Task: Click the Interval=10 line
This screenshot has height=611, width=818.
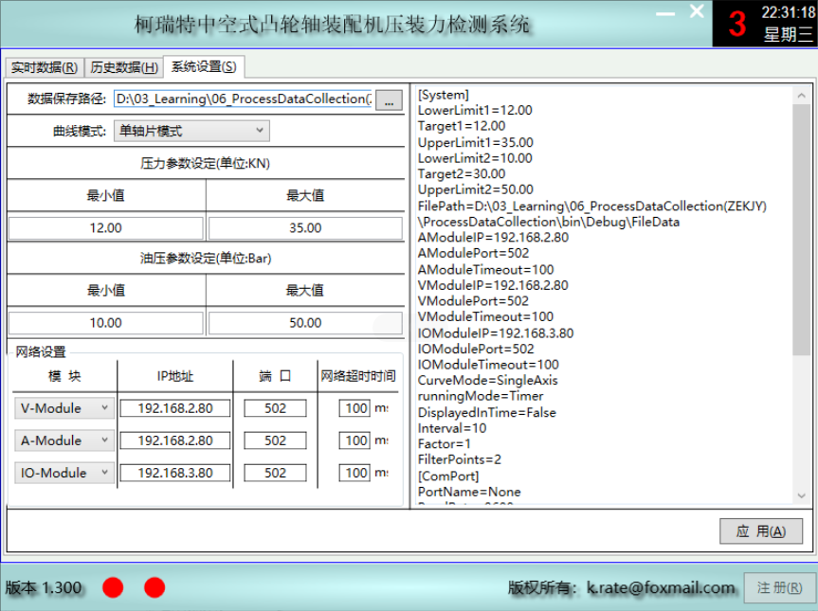Action: click(452, 428)
